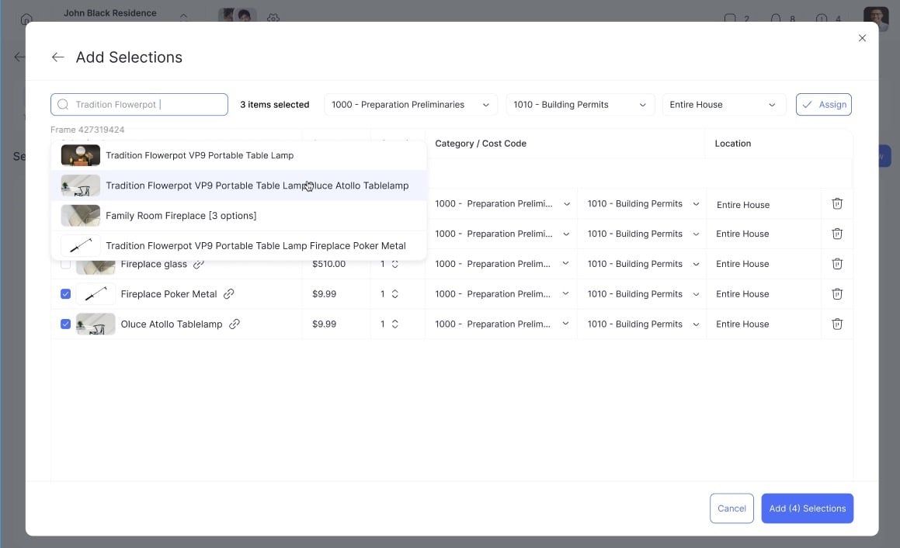Click the link icon next to Fireplace glass

[199, 264]
